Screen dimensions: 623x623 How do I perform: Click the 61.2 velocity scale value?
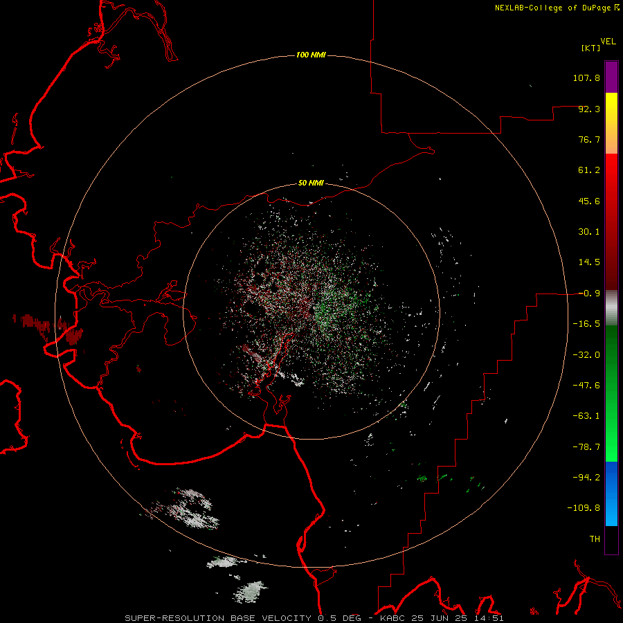pos(589,170)
